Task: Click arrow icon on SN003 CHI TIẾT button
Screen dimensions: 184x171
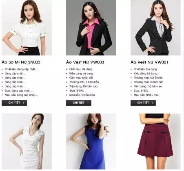Action: (x=24, y=103)
